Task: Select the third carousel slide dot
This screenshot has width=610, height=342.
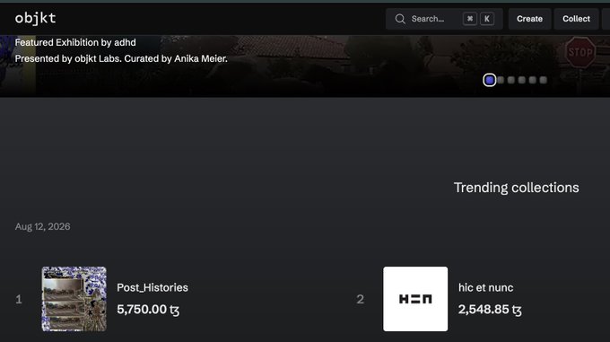Action: pos(511,80)
